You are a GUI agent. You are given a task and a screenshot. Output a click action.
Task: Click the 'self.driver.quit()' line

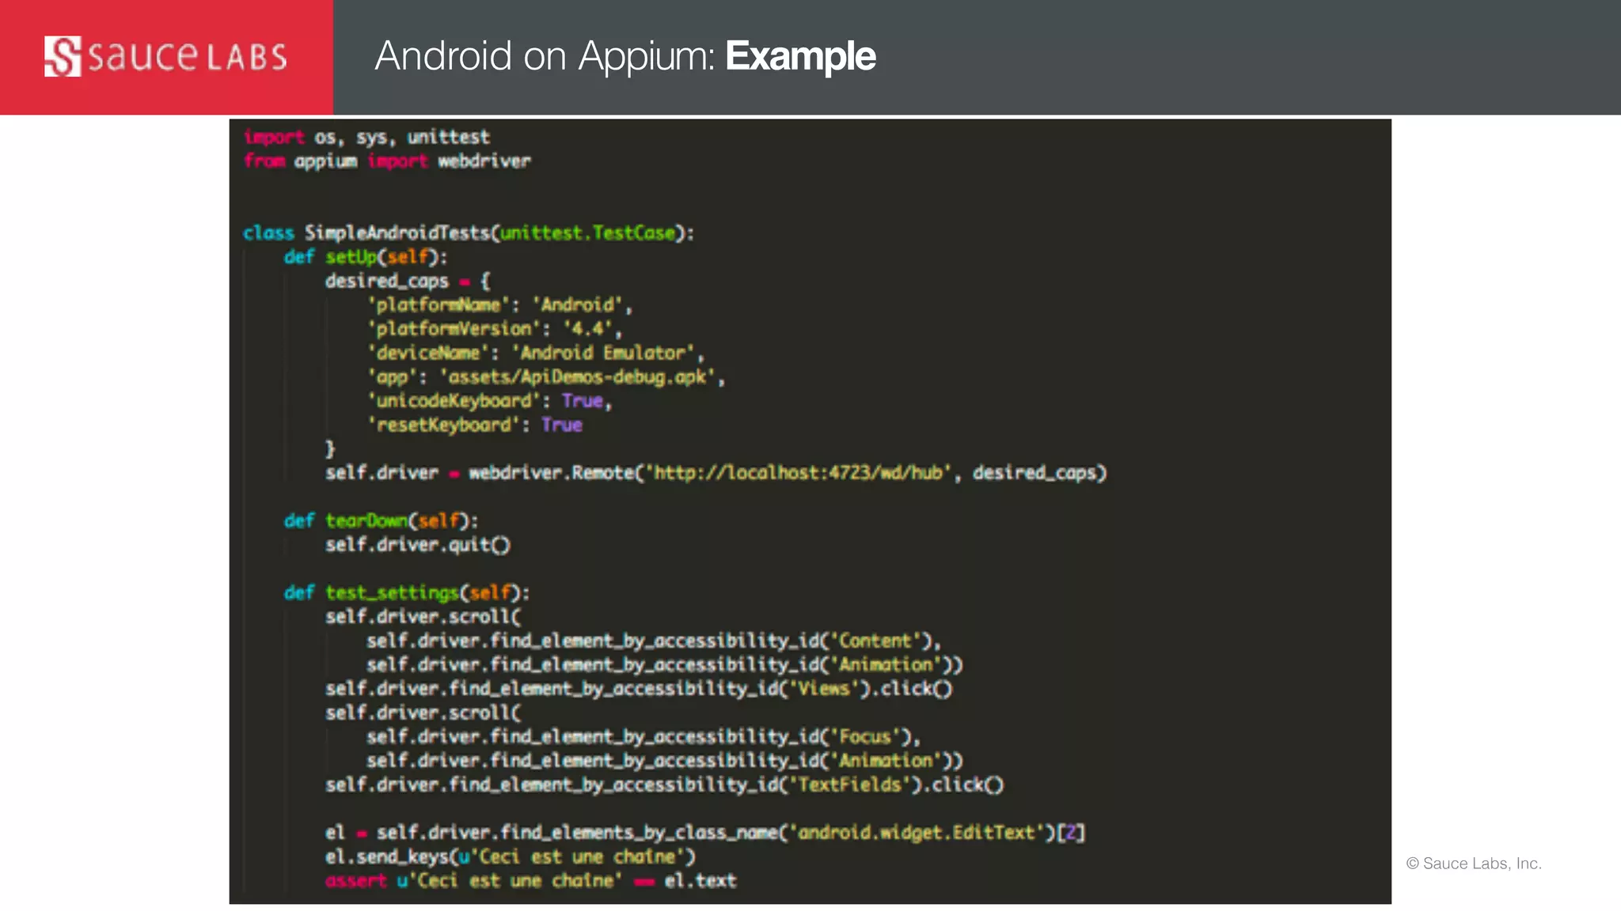point(418,545)
